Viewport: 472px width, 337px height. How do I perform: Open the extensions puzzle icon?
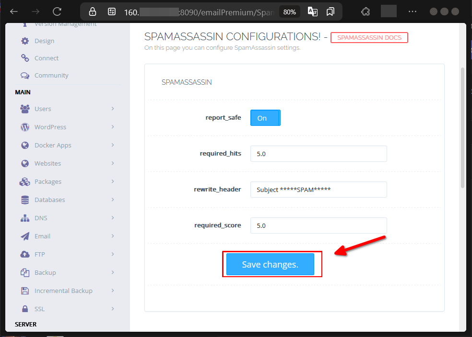coord(365,11)
